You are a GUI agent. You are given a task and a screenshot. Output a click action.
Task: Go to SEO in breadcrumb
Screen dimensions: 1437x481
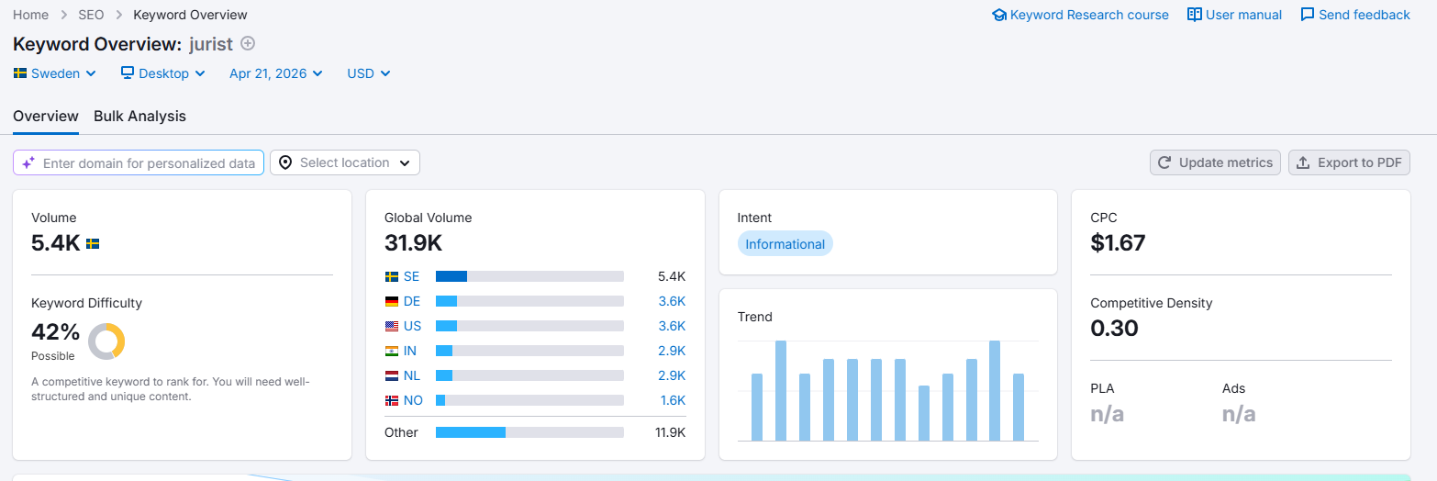[91, 15]
